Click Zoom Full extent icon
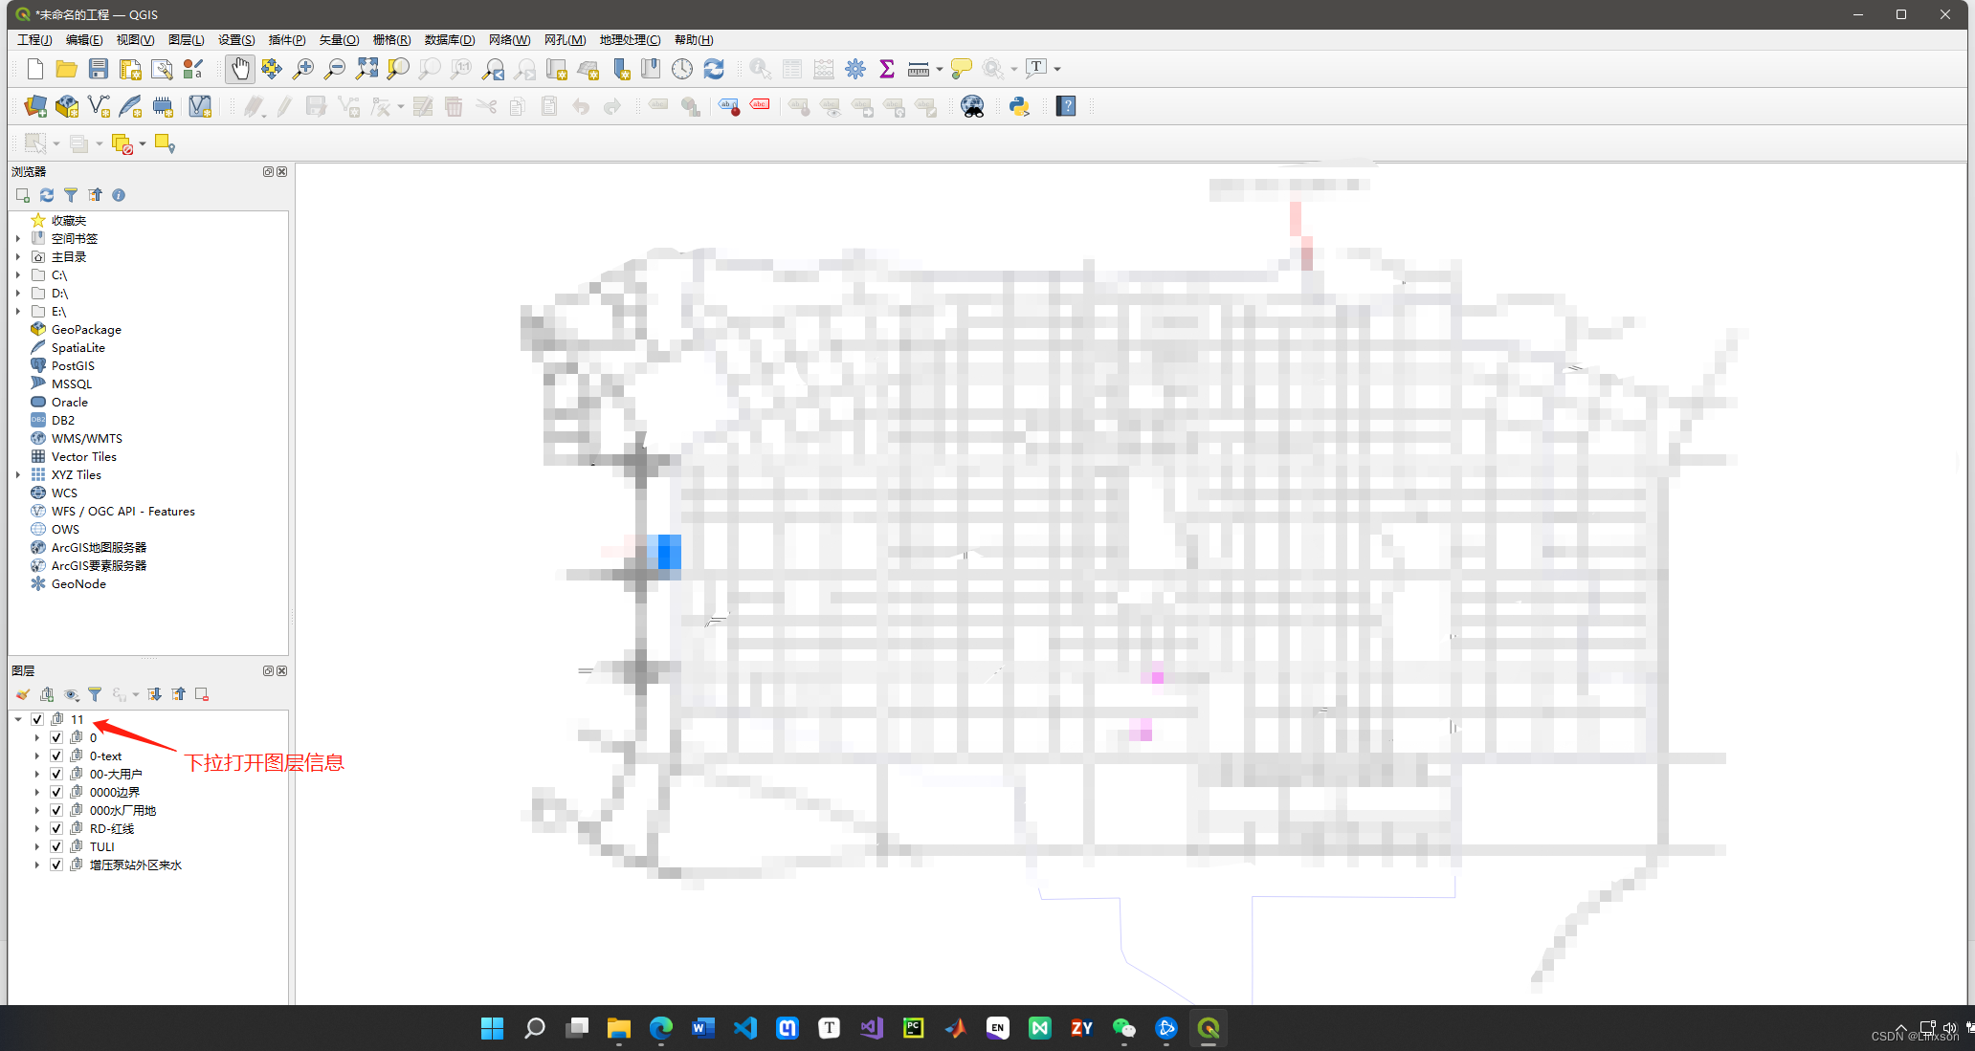1975x1051 pixels. coord(366,69)
